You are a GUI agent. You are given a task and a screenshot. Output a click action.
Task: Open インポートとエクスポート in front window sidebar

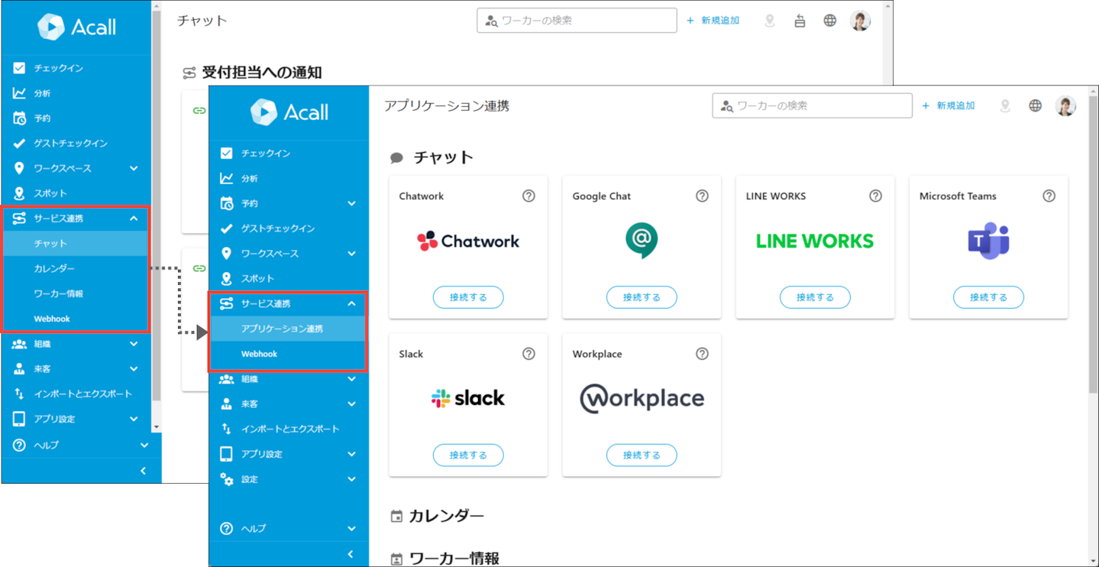click(288, 429)
